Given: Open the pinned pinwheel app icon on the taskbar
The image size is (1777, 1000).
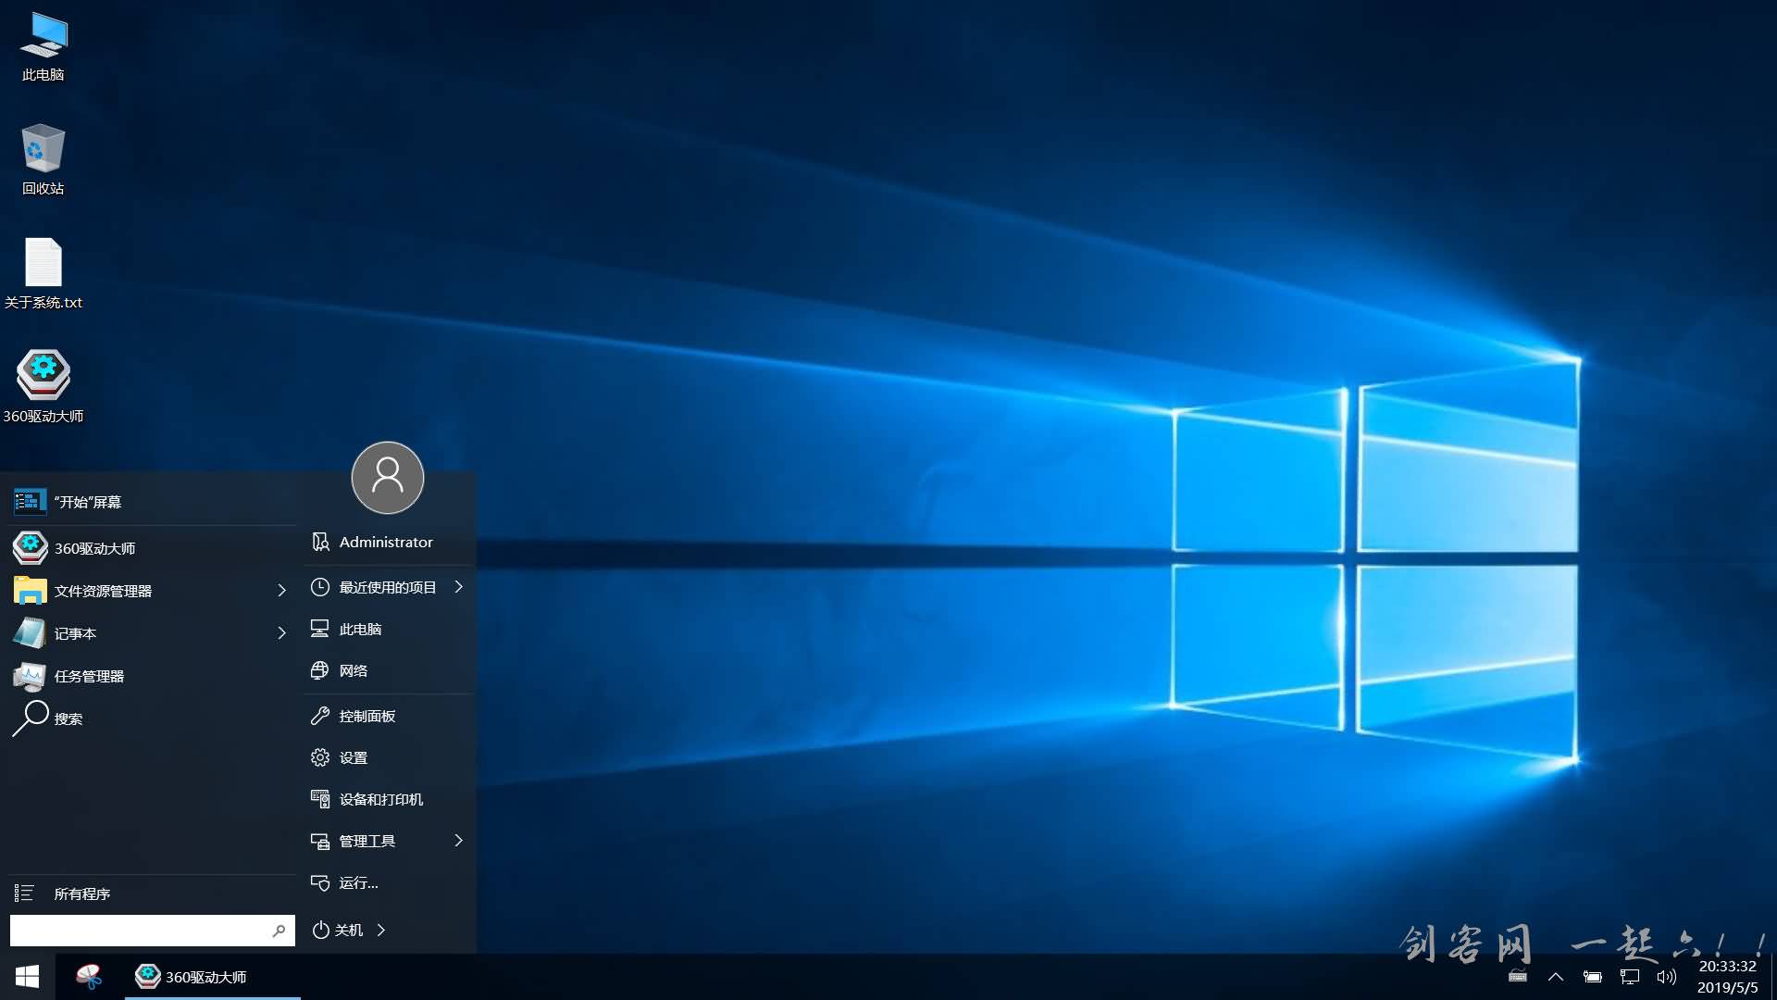Looking at the screenshot, I should [x=89, y=977].
